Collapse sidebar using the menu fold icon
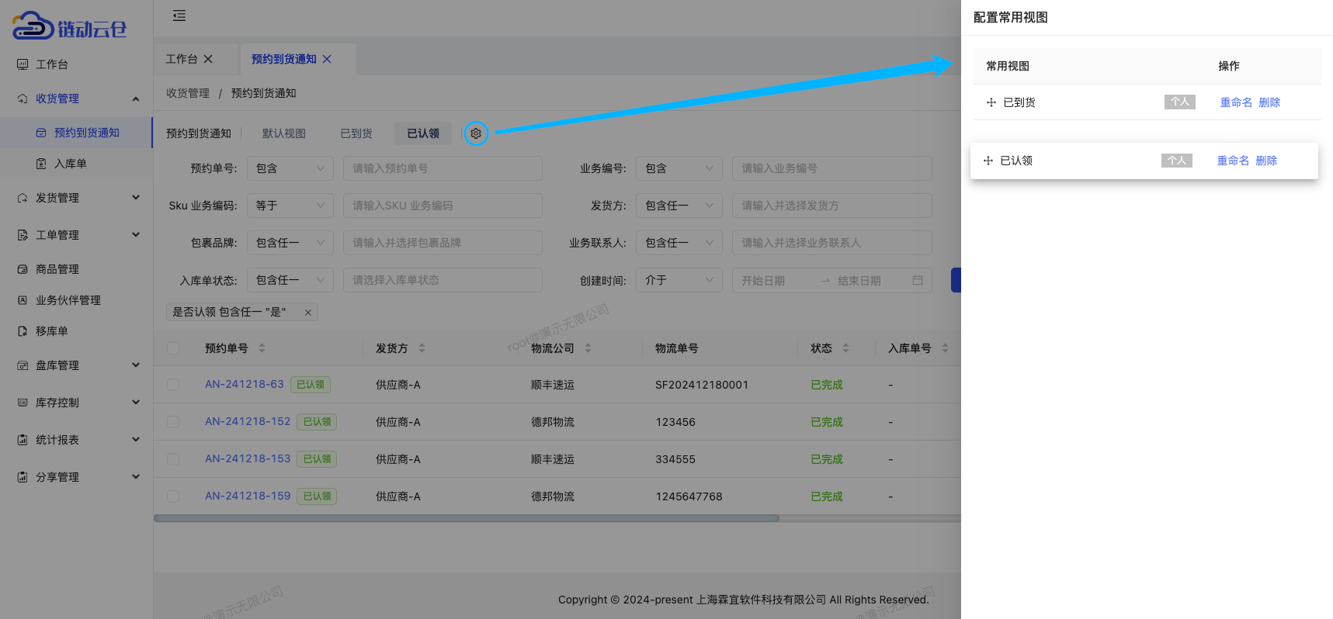1333x619 pixels. pyautogui.click(x=179, y=16)
